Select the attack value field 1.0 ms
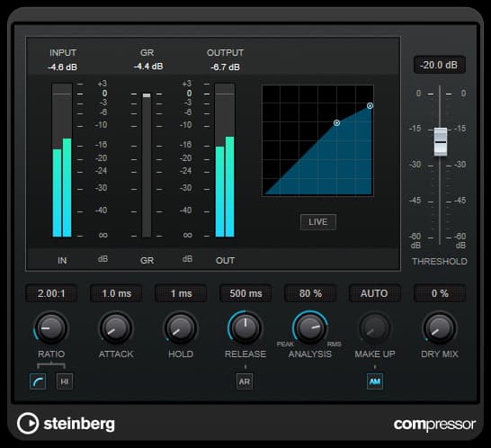The height and width of the screenshot is (448, 491). click(x=116, y=293)
